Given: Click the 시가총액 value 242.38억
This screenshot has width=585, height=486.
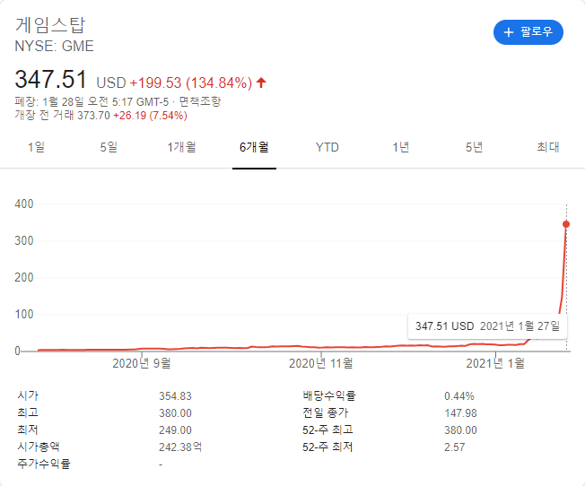Looking at the screenshot, I should pos(180,447).
